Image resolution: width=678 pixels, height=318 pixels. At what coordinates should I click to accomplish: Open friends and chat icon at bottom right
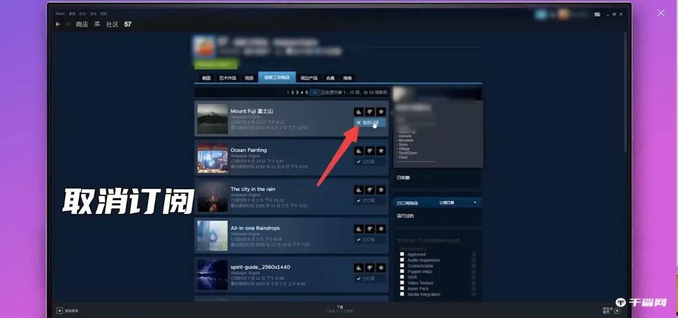617,311
